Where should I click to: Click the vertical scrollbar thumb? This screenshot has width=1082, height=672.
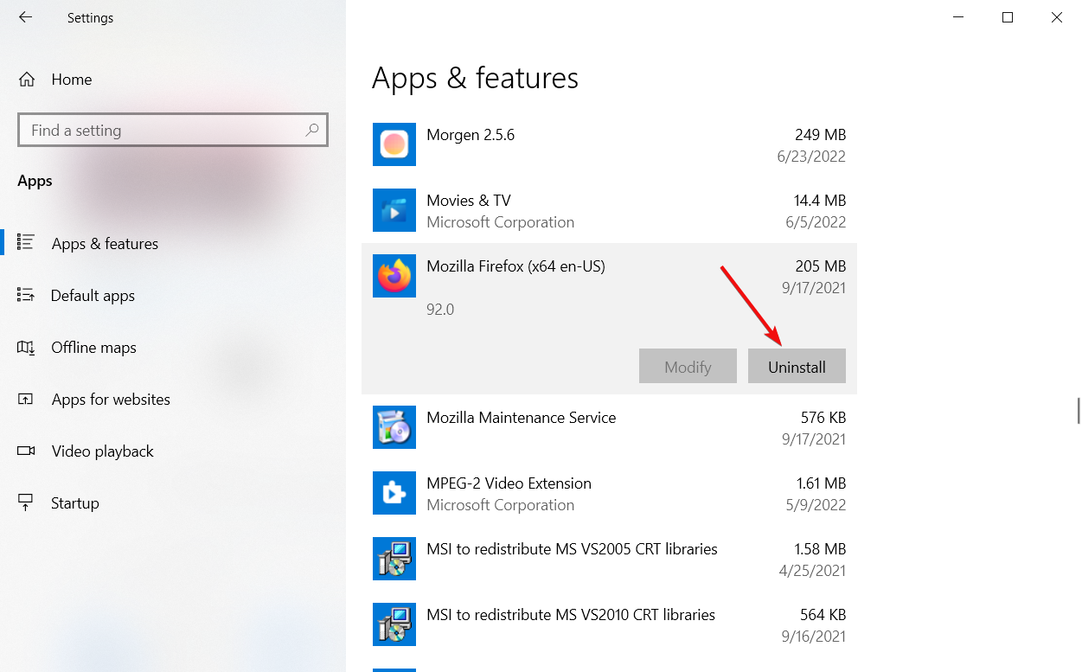pos(1078,411)
